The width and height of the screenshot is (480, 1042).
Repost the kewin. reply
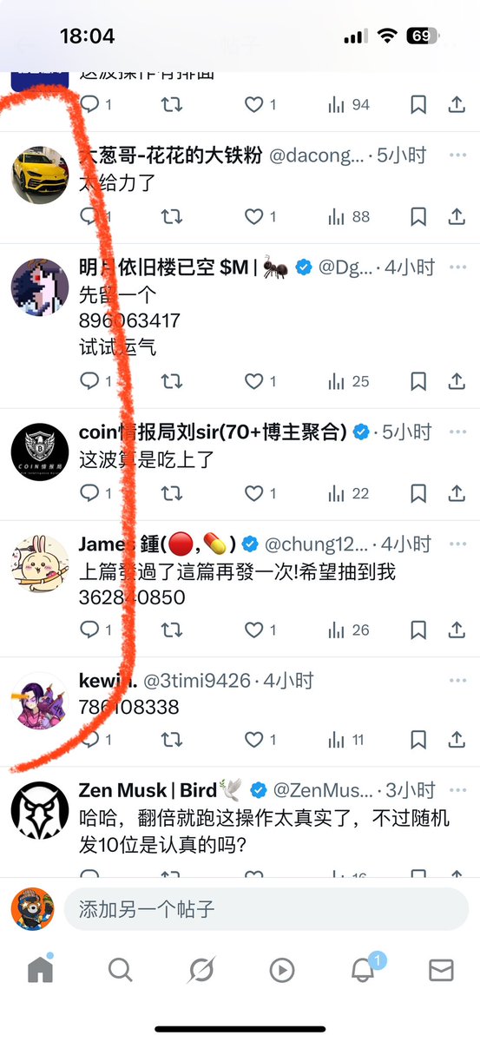tap(172, 740)
